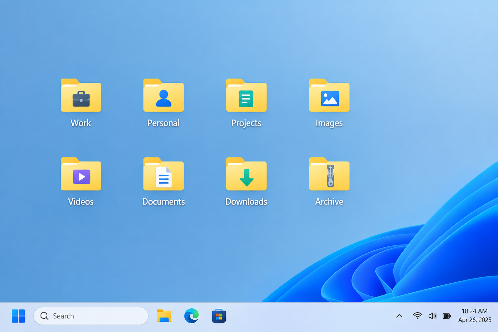The width and height of the screenshot is (498, 332).
Task: Click the taskbar Search box
Action: point(91,316)
